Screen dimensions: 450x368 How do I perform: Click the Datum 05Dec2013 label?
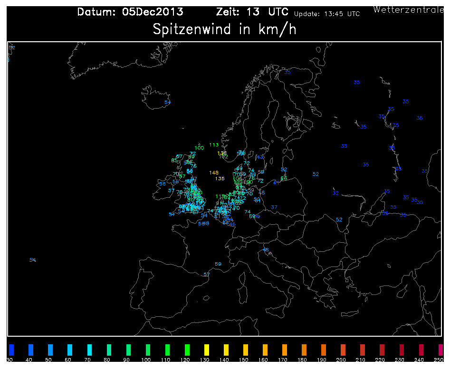(130, 12)
